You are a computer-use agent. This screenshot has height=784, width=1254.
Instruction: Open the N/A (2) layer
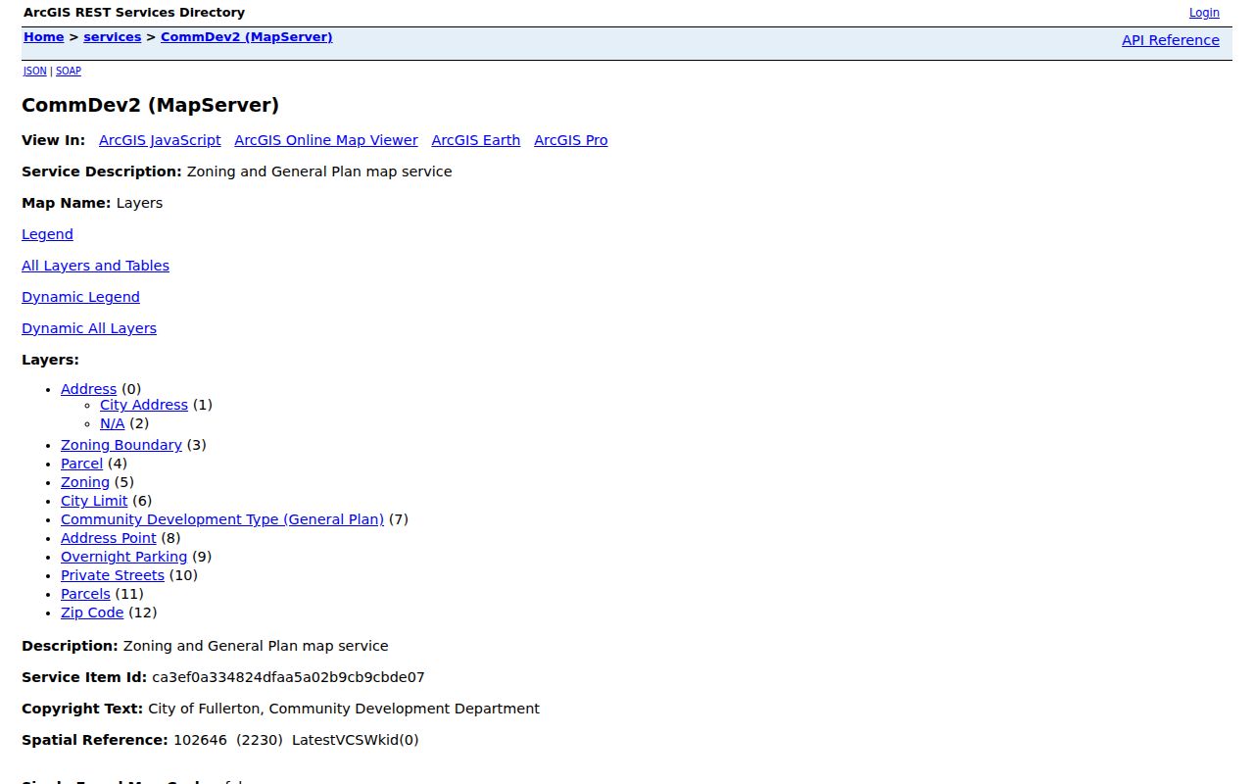(113, 423)
